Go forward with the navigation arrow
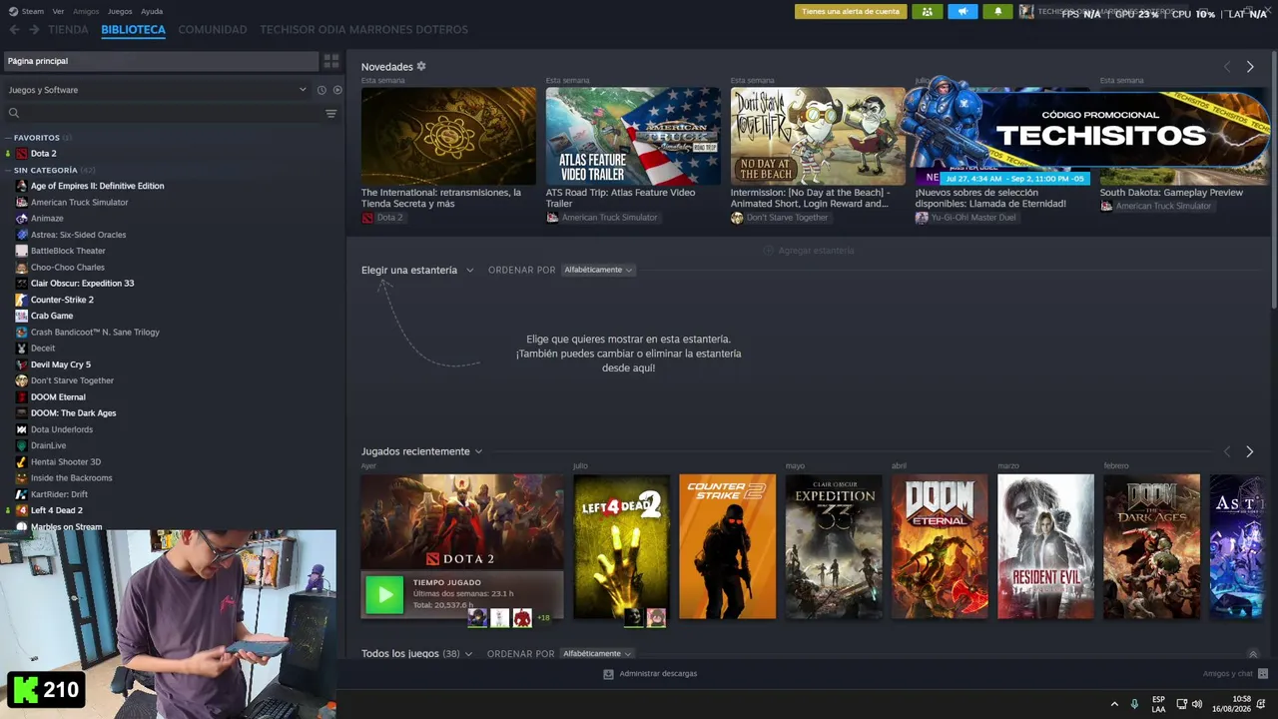This screenshot has height=719, width=1278. pos(34,30)
